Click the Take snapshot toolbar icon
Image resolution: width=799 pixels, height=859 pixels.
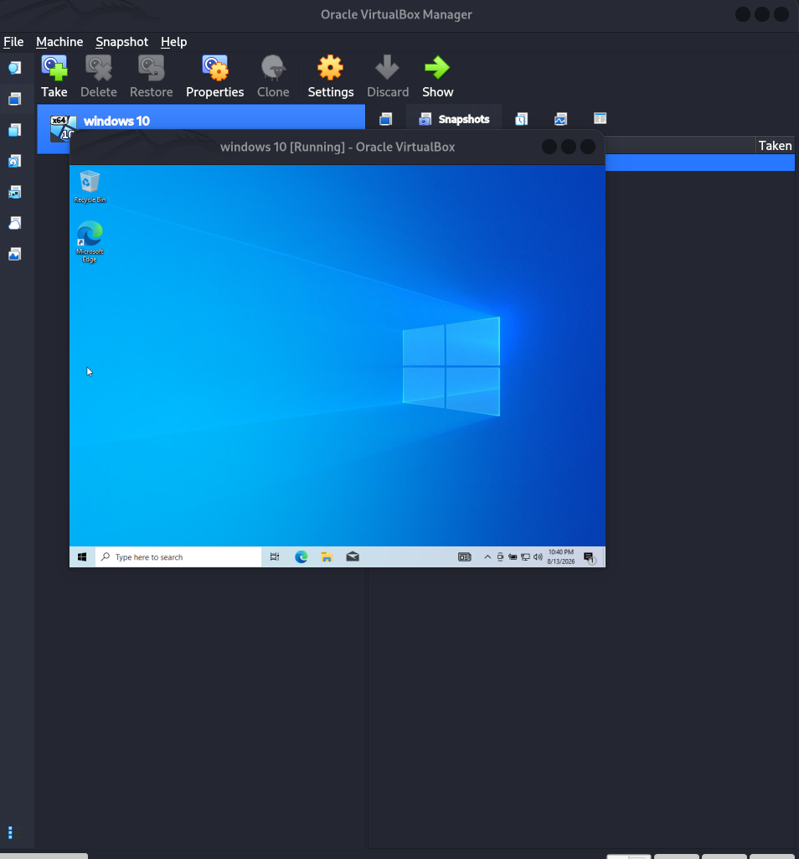tap(54, 68)
